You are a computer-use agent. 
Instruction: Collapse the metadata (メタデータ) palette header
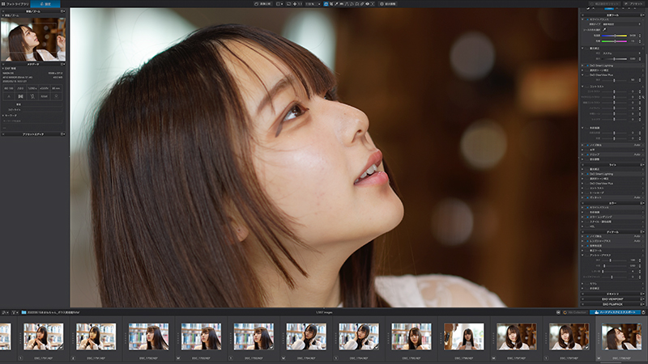tap(33, 64)
